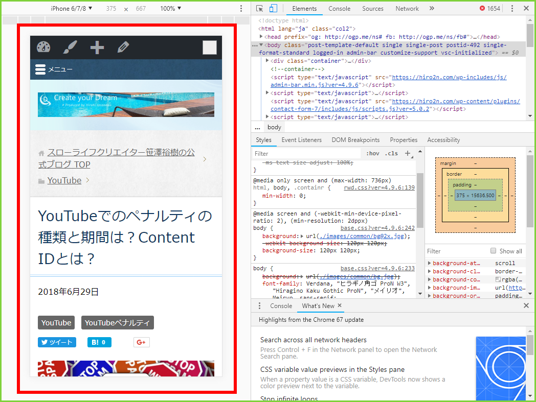
Task: Click the viewport width 375 field
Action: [x=111, y=9]
